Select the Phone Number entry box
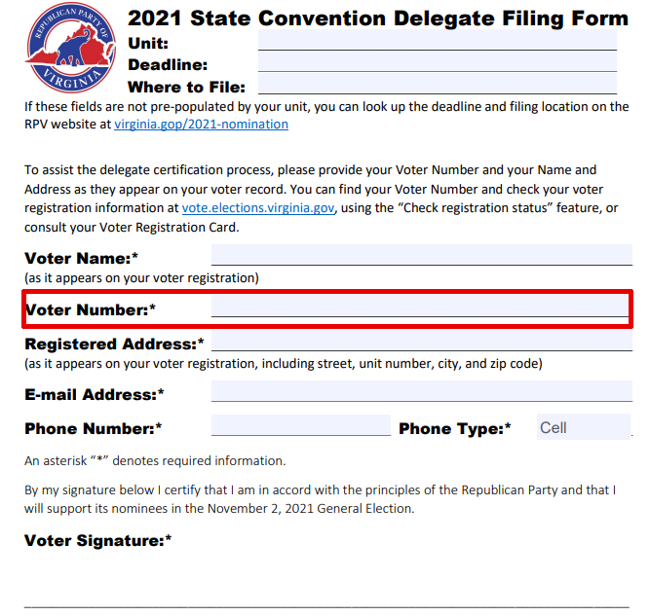 pyautogui.click(x=300, y=426)
